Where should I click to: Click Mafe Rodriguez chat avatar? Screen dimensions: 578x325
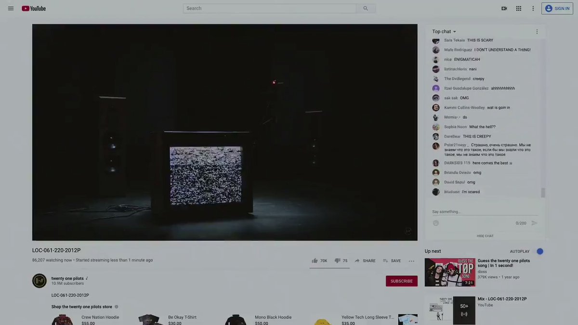(436, 50)
